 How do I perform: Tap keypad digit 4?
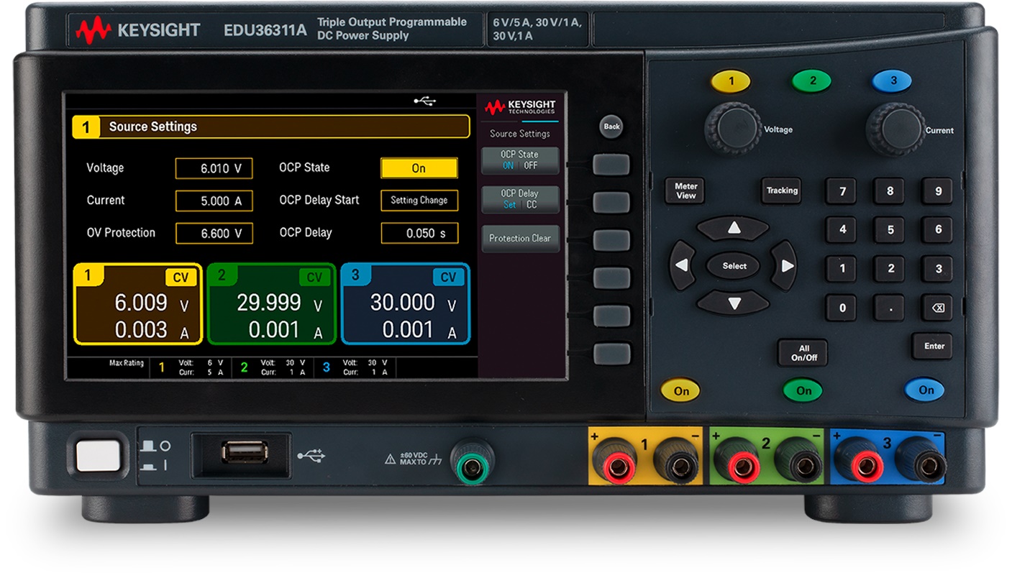pos(842,230)
